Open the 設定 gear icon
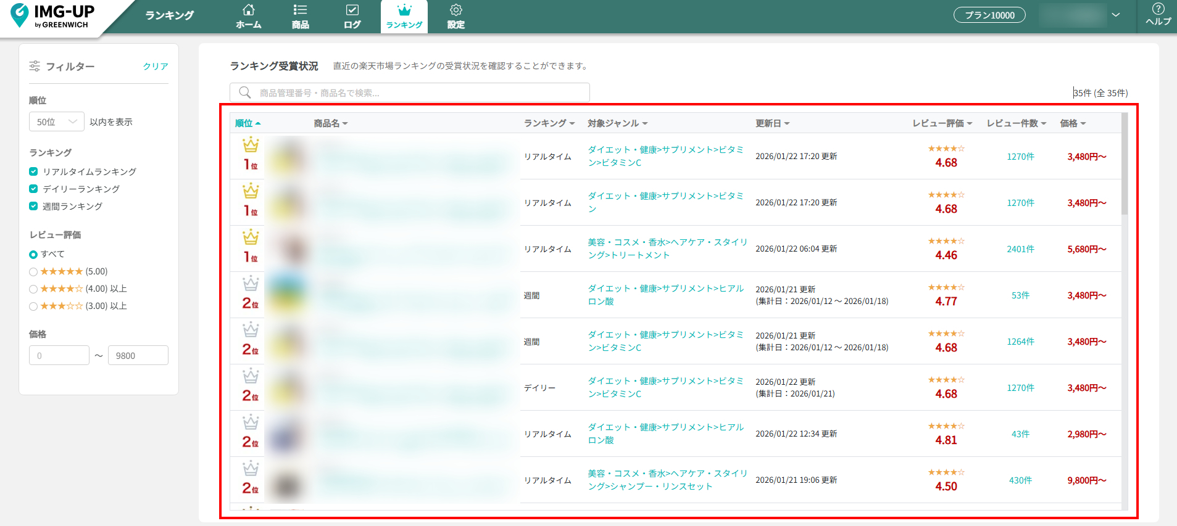Screen dimensions: 1177x526 click(455, 10)
